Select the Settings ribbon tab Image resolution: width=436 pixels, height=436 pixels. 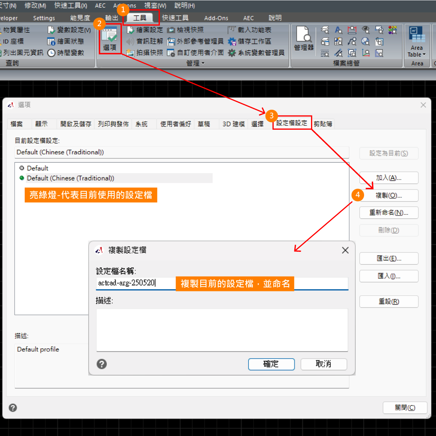(x=44, y=18)
